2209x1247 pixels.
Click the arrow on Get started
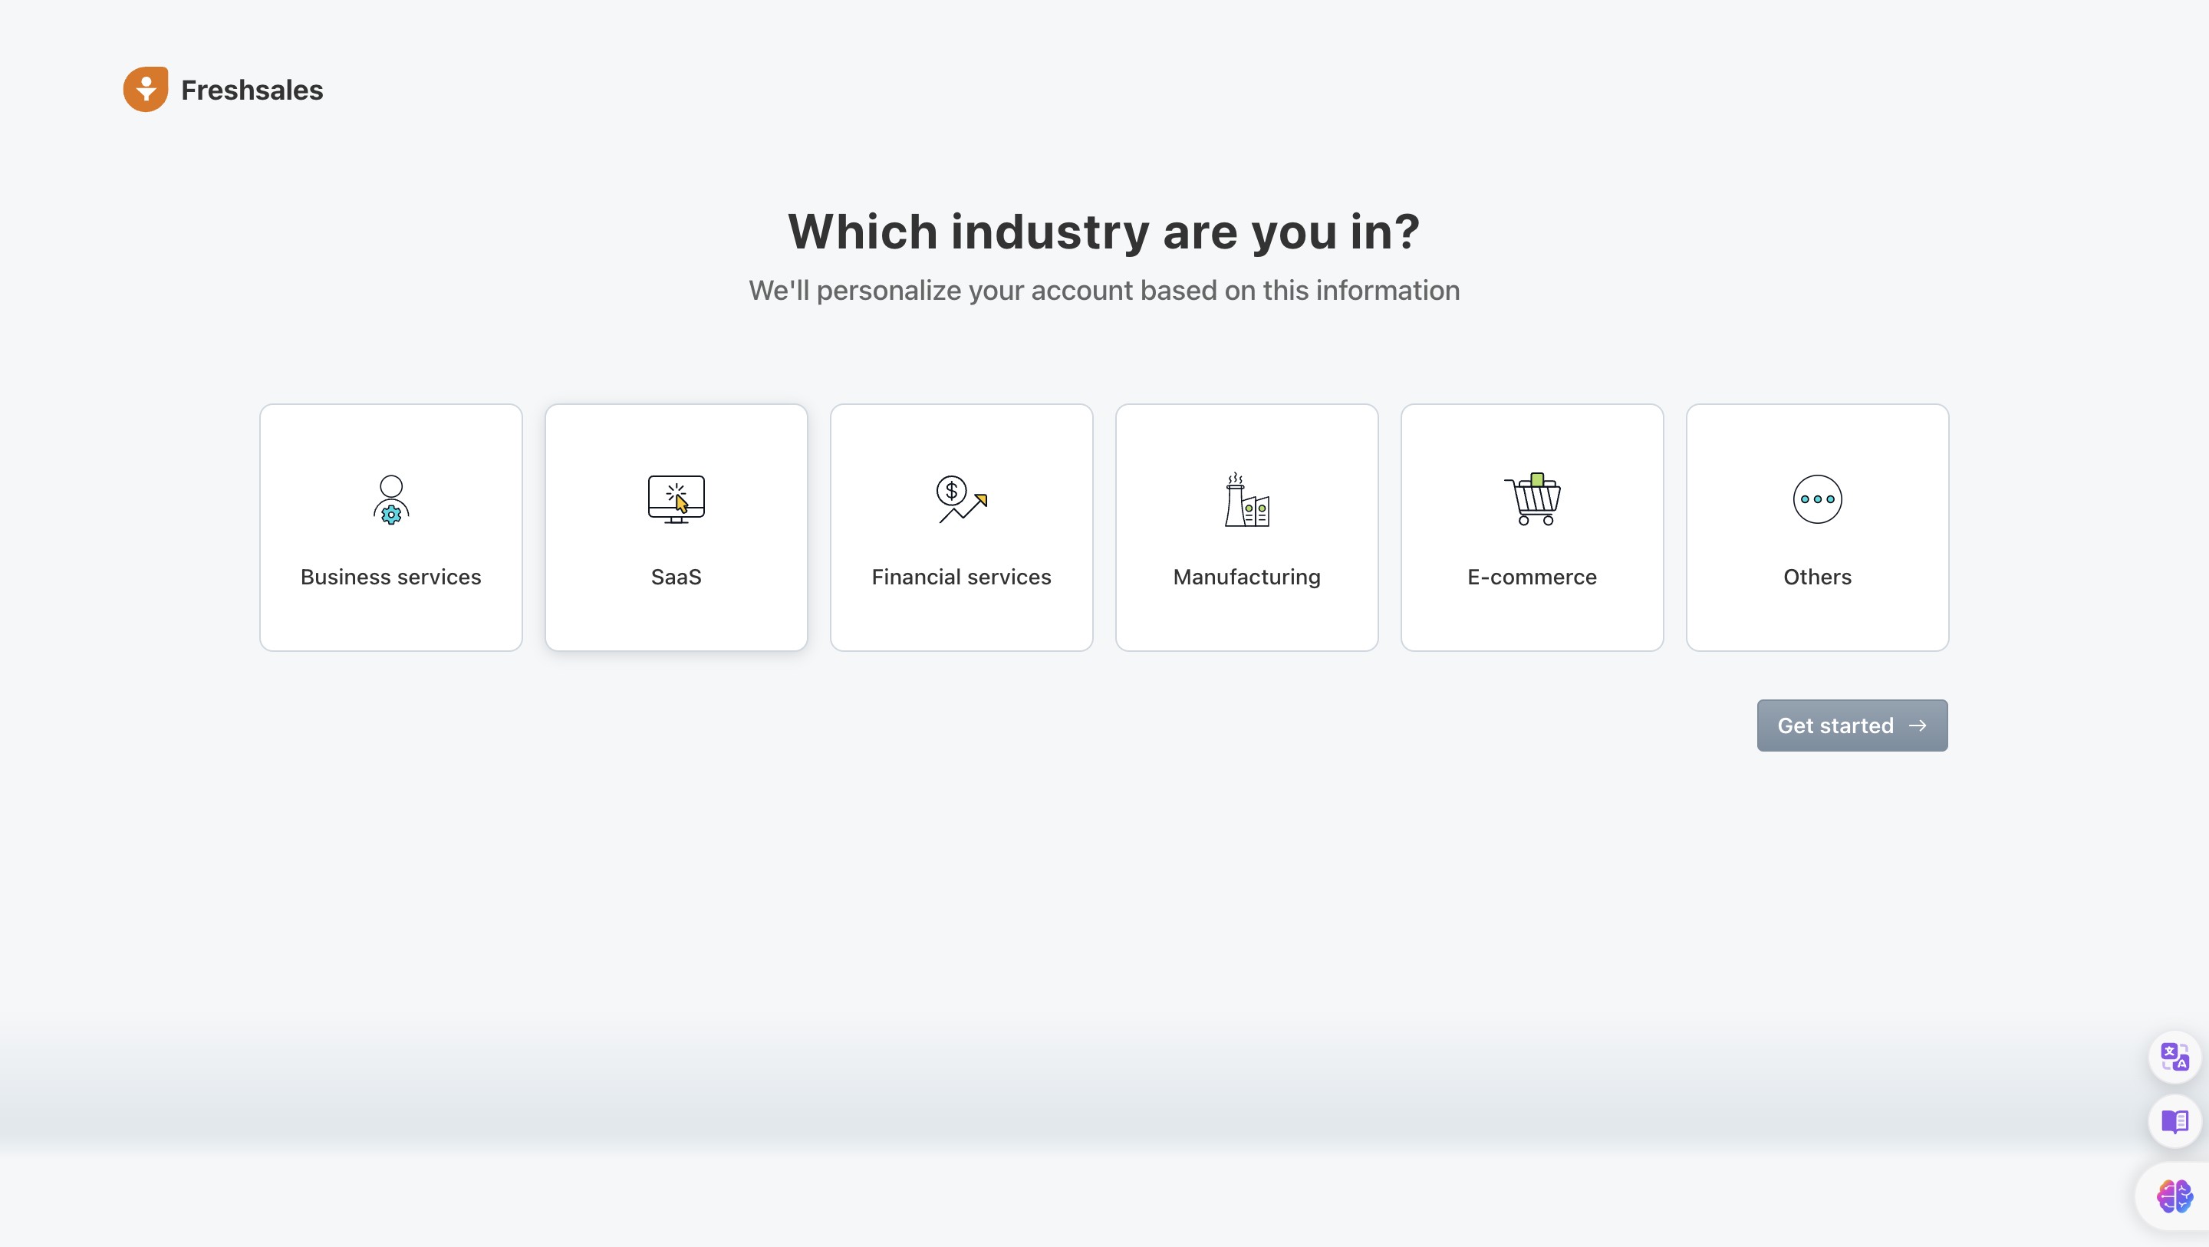click(1918, 725)
